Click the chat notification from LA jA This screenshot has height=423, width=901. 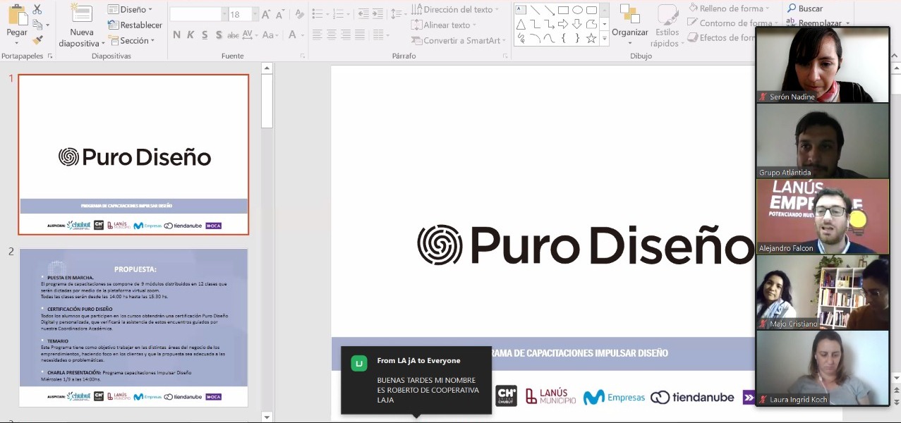point(416,381)
